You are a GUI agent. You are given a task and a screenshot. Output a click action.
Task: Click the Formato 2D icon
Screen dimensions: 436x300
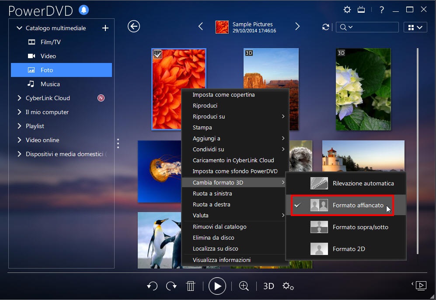point(319,249)
